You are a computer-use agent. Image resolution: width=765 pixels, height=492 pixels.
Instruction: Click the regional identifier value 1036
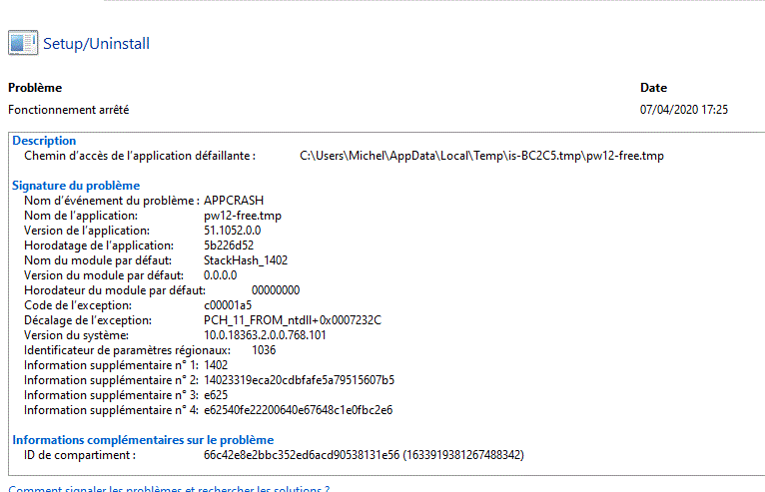264,350
